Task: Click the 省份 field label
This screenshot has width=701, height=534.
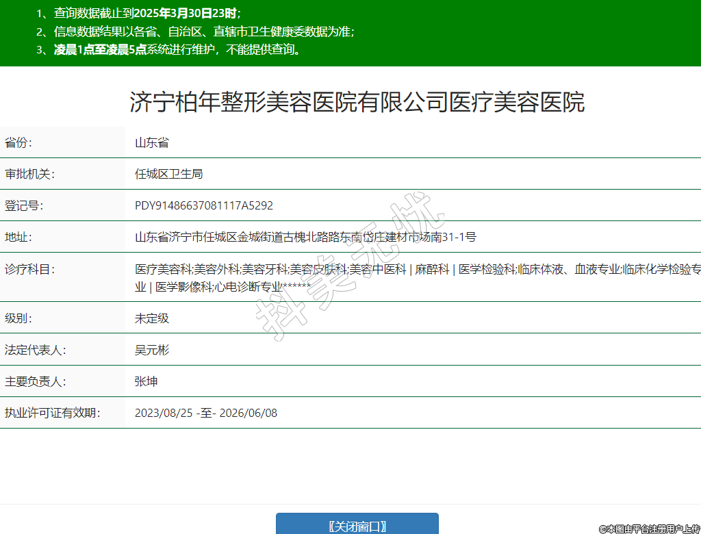Action: coord(18,142)
